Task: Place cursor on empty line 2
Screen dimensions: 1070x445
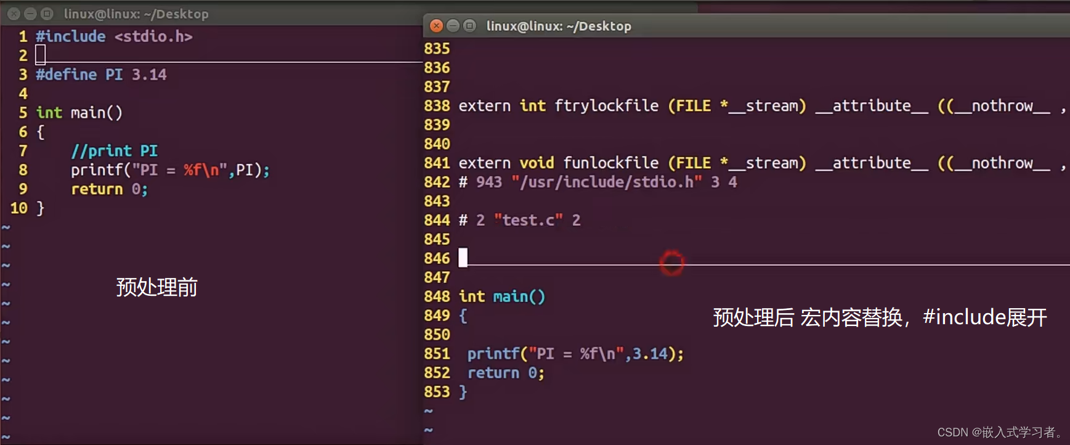Action: (x=41, y=55)
